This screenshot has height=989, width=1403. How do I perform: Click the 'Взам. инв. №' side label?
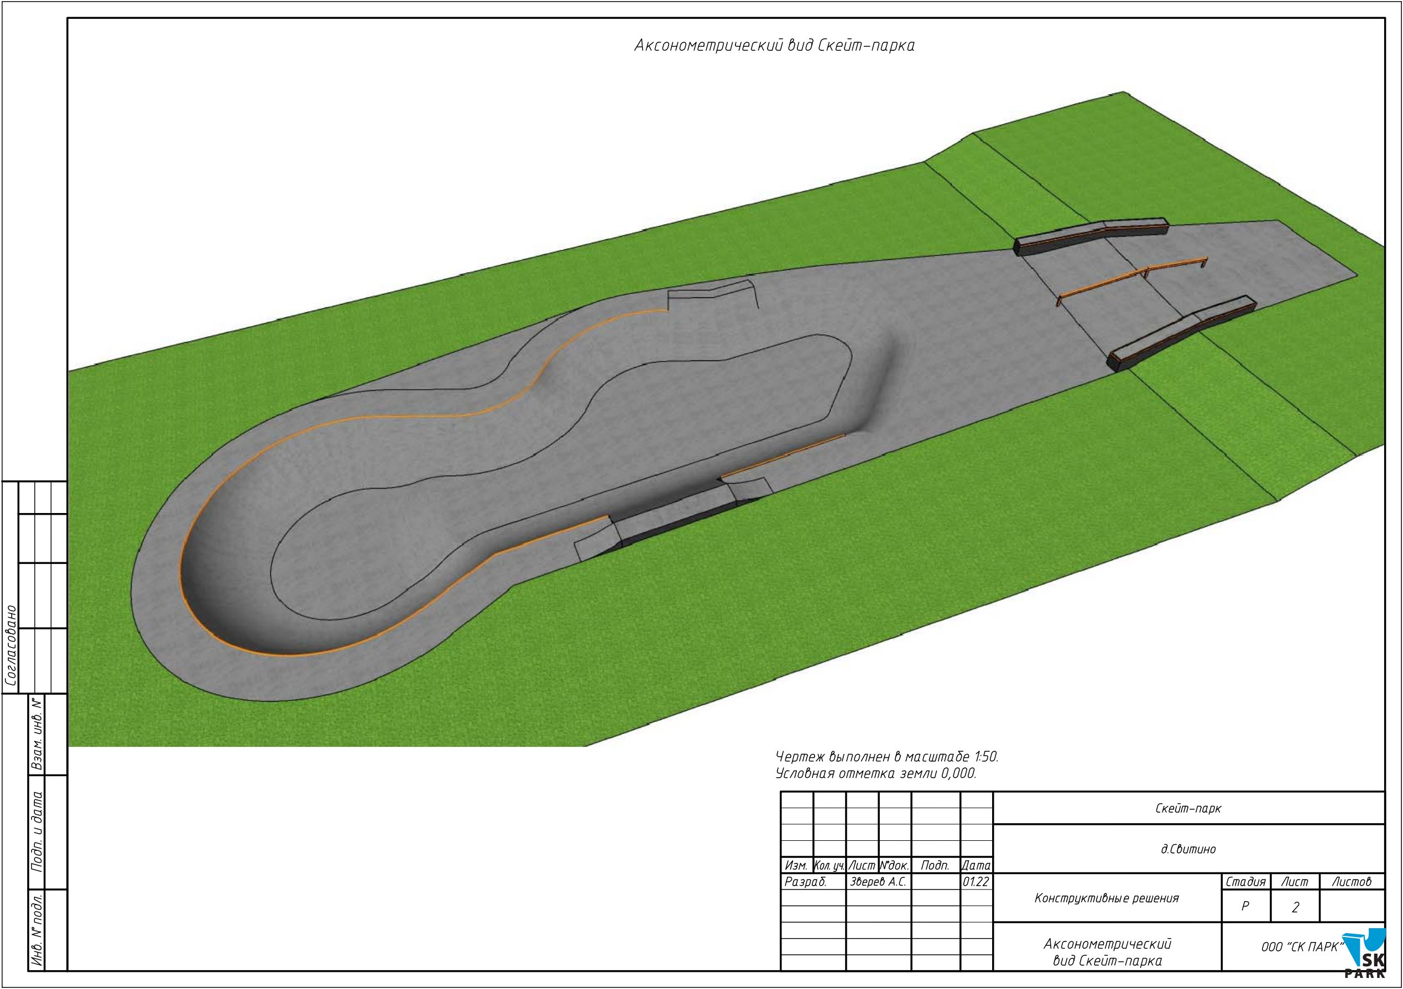[x=37, y=735]
